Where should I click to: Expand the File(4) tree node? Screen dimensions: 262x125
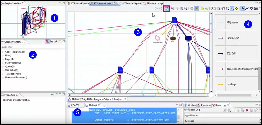[x=3, y=56]
